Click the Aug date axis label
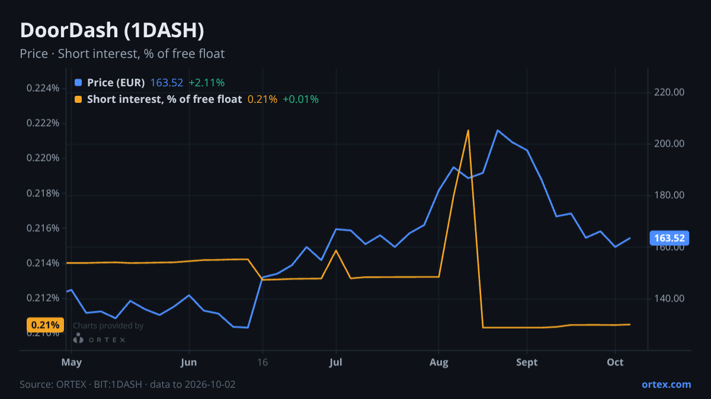 click(438, 362)
